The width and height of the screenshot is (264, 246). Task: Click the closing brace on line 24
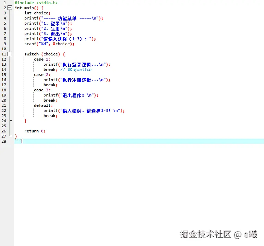pyautogui.click(x=25, y=121)
